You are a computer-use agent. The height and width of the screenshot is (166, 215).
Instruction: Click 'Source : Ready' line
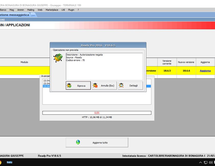(x=74, y=58)
